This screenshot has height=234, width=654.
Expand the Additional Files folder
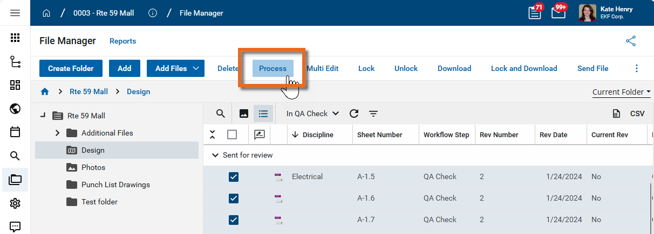click(x=58, y=133)
